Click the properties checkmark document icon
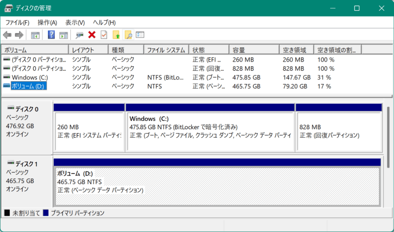The image size is (394, 232). coord(104,35)
